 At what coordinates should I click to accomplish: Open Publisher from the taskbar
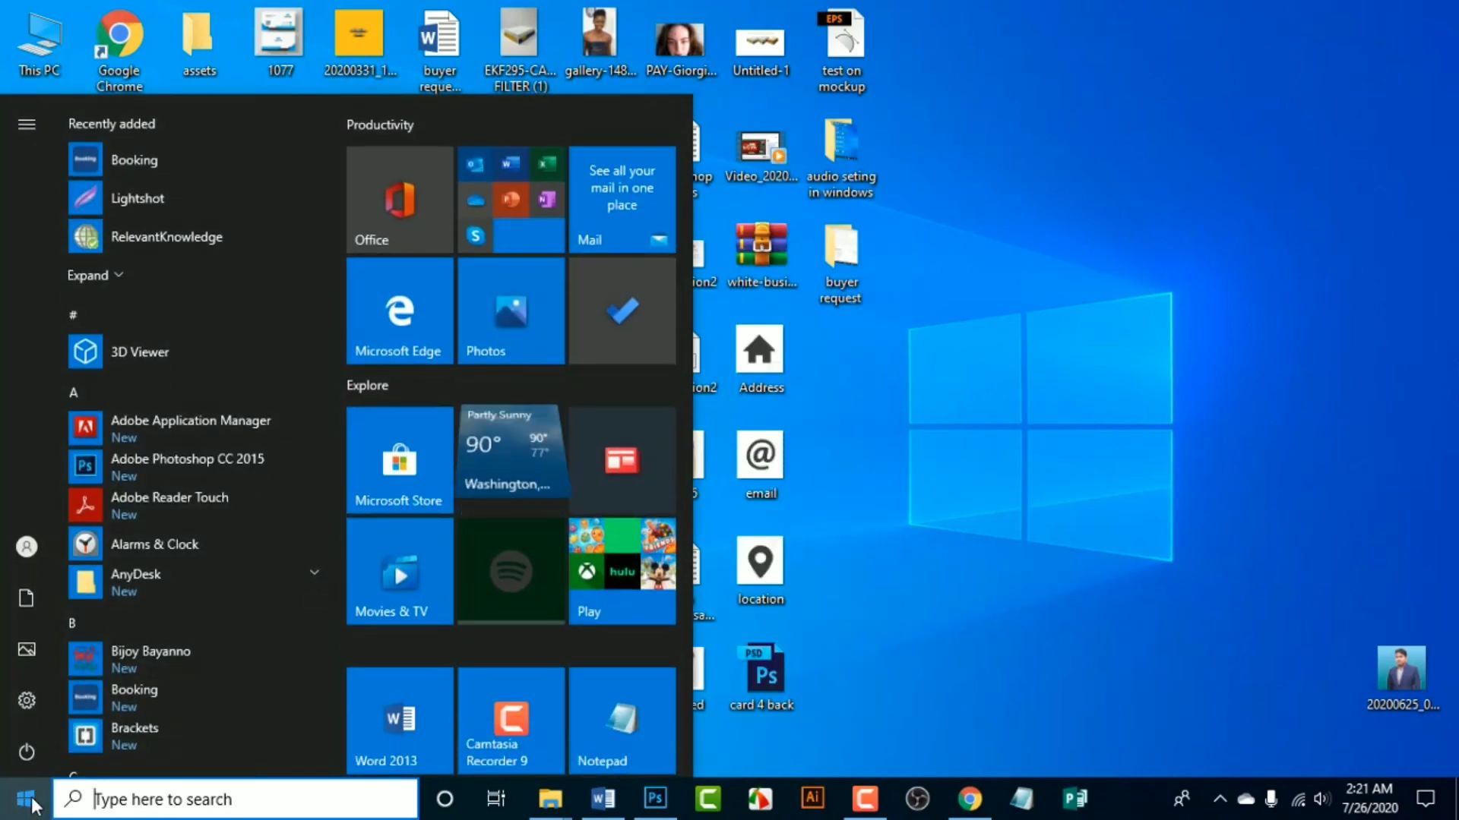[1074, 799]
